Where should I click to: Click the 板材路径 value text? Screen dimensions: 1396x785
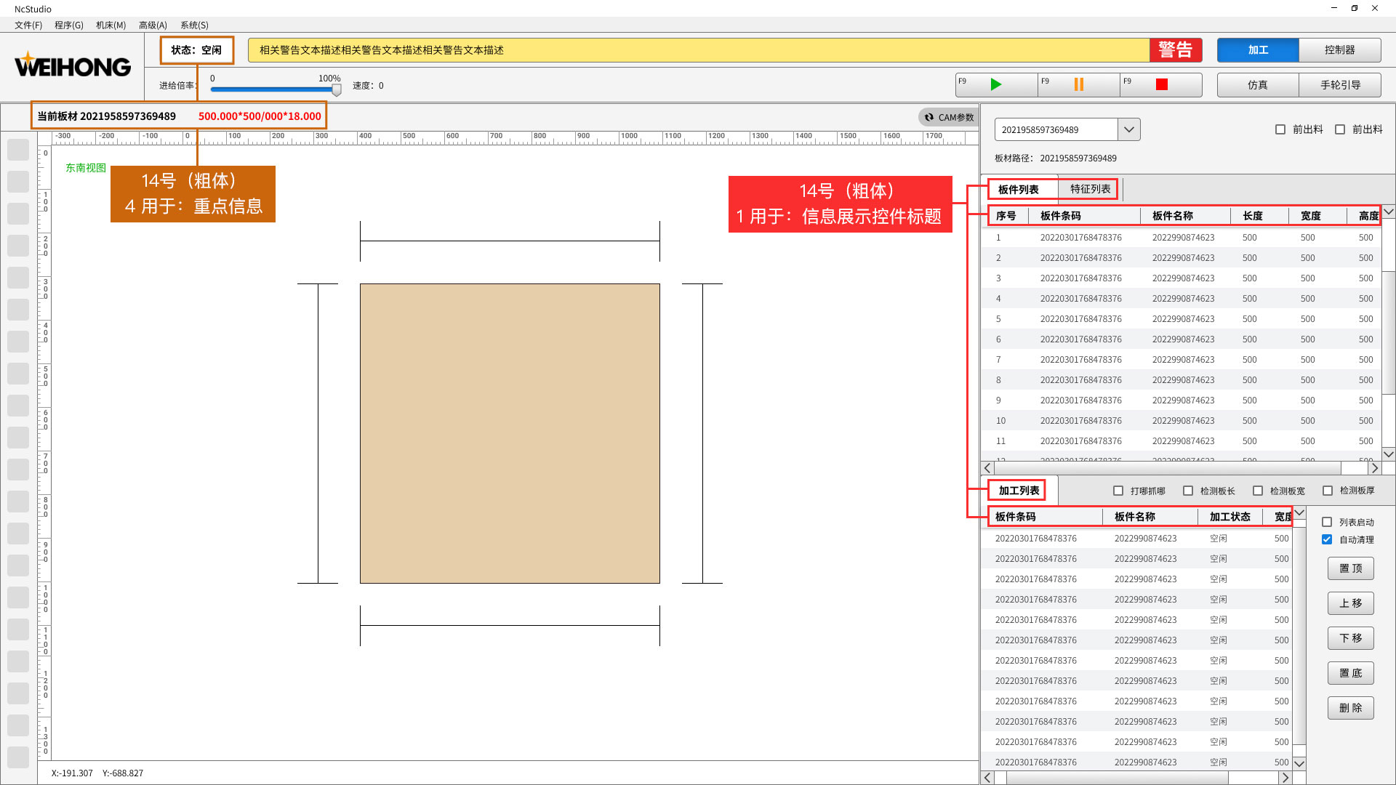coord(1078,158)
